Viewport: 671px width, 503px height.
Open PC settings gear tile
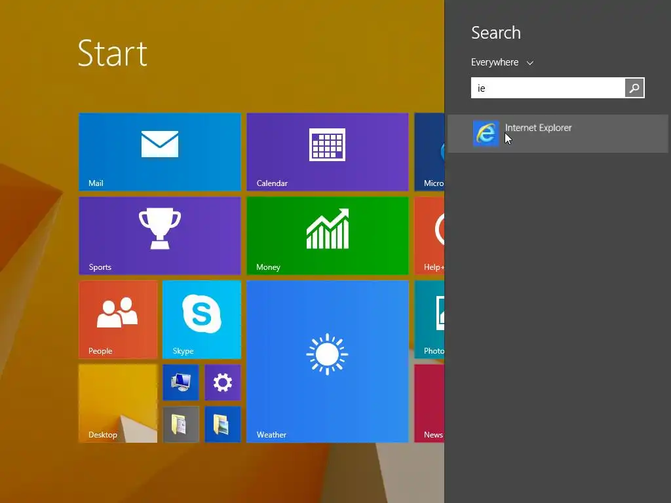223,382
